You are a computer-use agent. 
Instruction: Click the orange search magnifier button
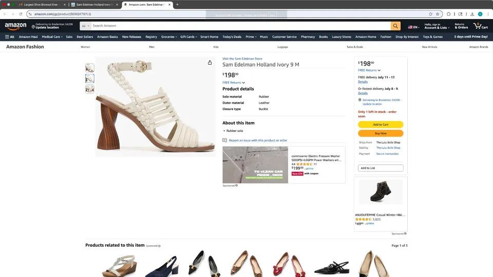[395, 26]
